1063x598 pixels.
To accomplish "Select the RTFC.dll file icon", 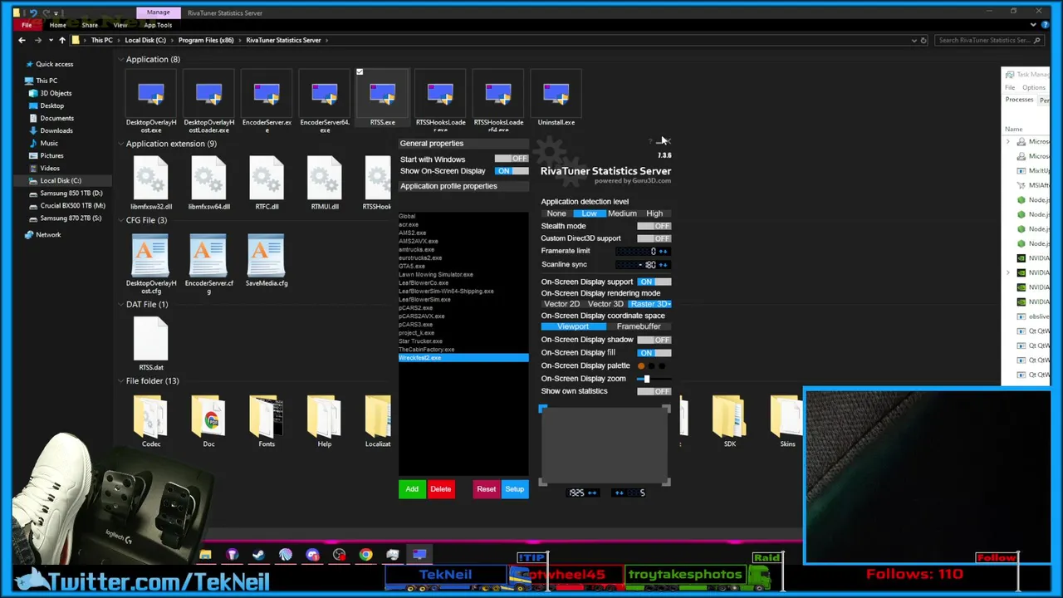I will coord(267,179).
